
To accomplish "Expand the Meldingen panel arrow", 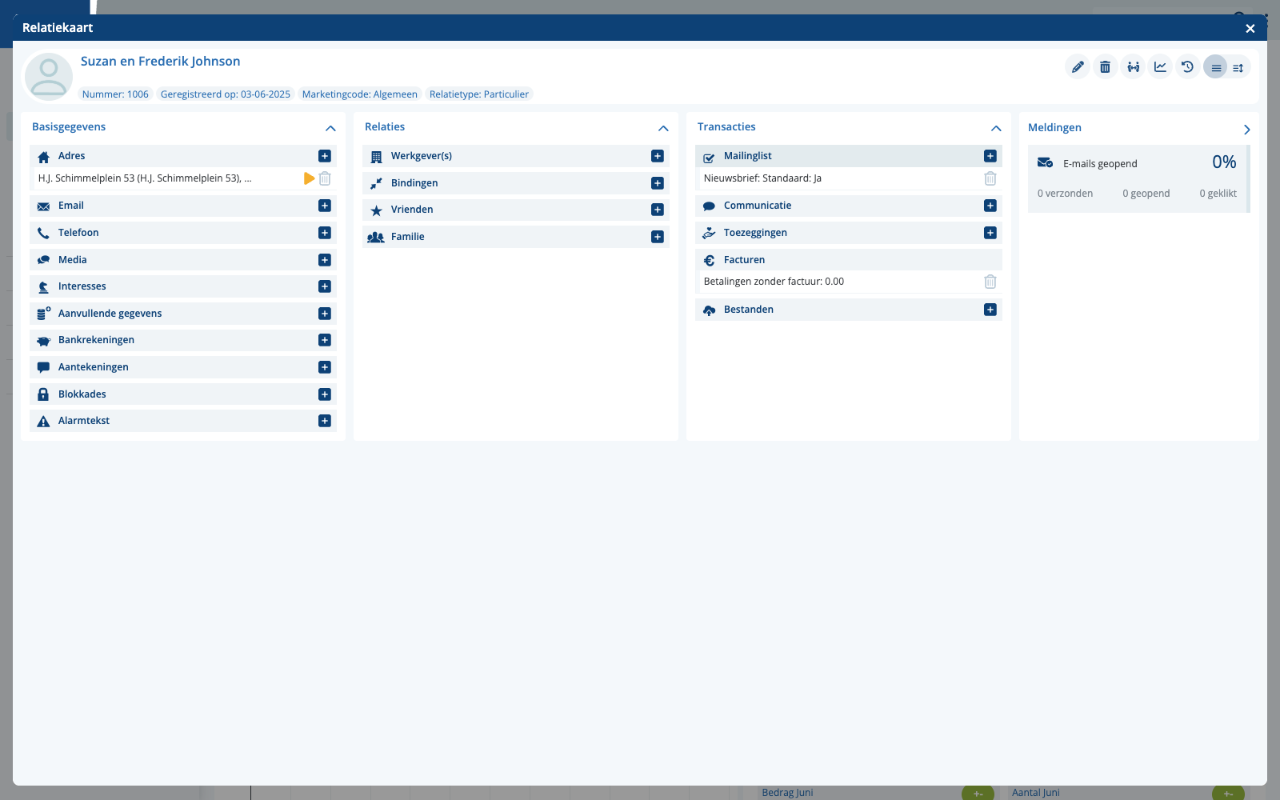I will tap(1246, 130).
